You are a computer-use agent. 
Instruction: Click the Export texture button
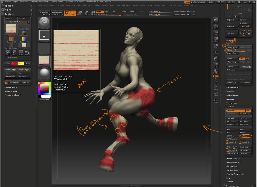pyautogui.click(x=24, y=19)
